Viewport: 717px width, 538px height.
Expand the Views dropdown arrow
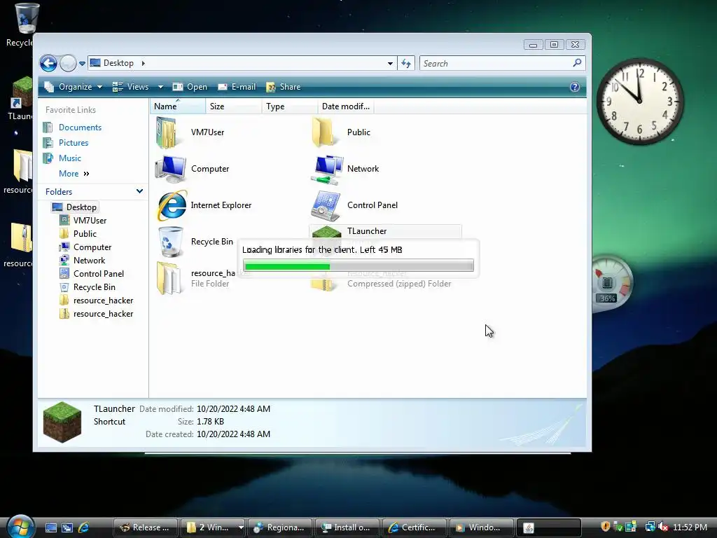click(x=160, y=87)
